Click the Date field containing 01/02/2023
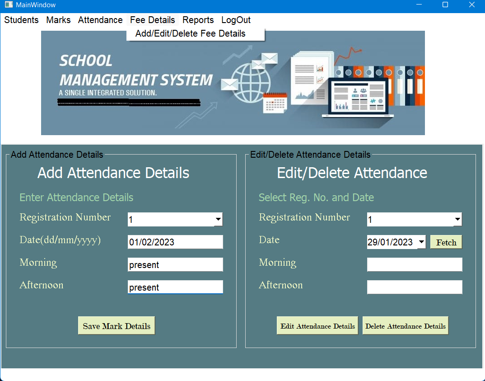This screenshot has height=381, width=485. coord(175,242)
